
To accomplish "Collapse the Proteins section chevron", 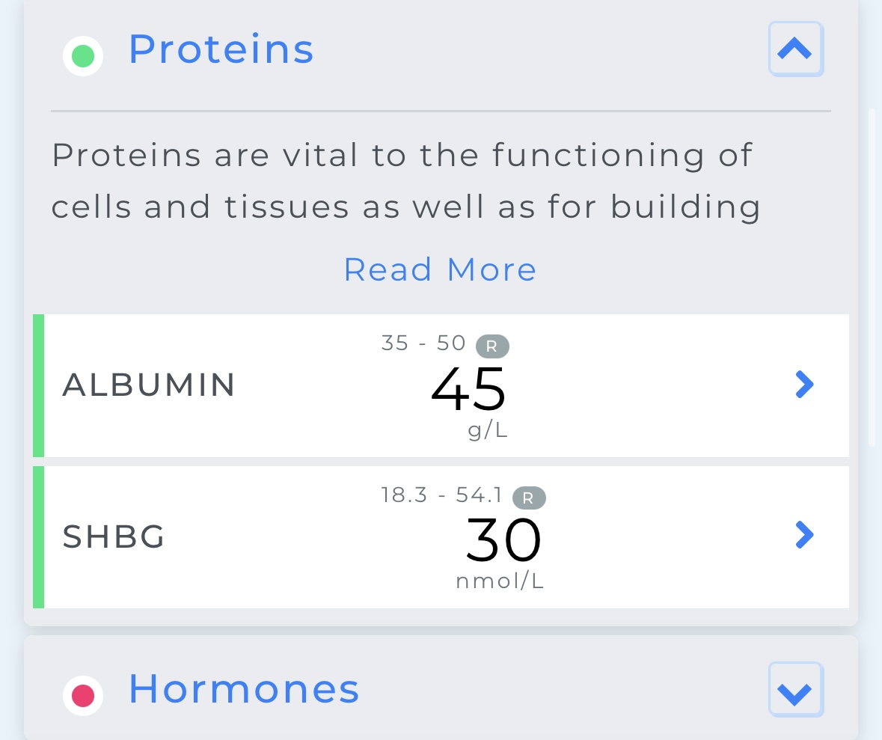I will click(795, 49).
